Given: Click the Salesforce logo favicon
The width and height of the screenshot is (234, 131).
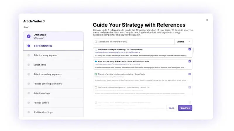Looking at the screenshot, I should click(x=96, y=61).
